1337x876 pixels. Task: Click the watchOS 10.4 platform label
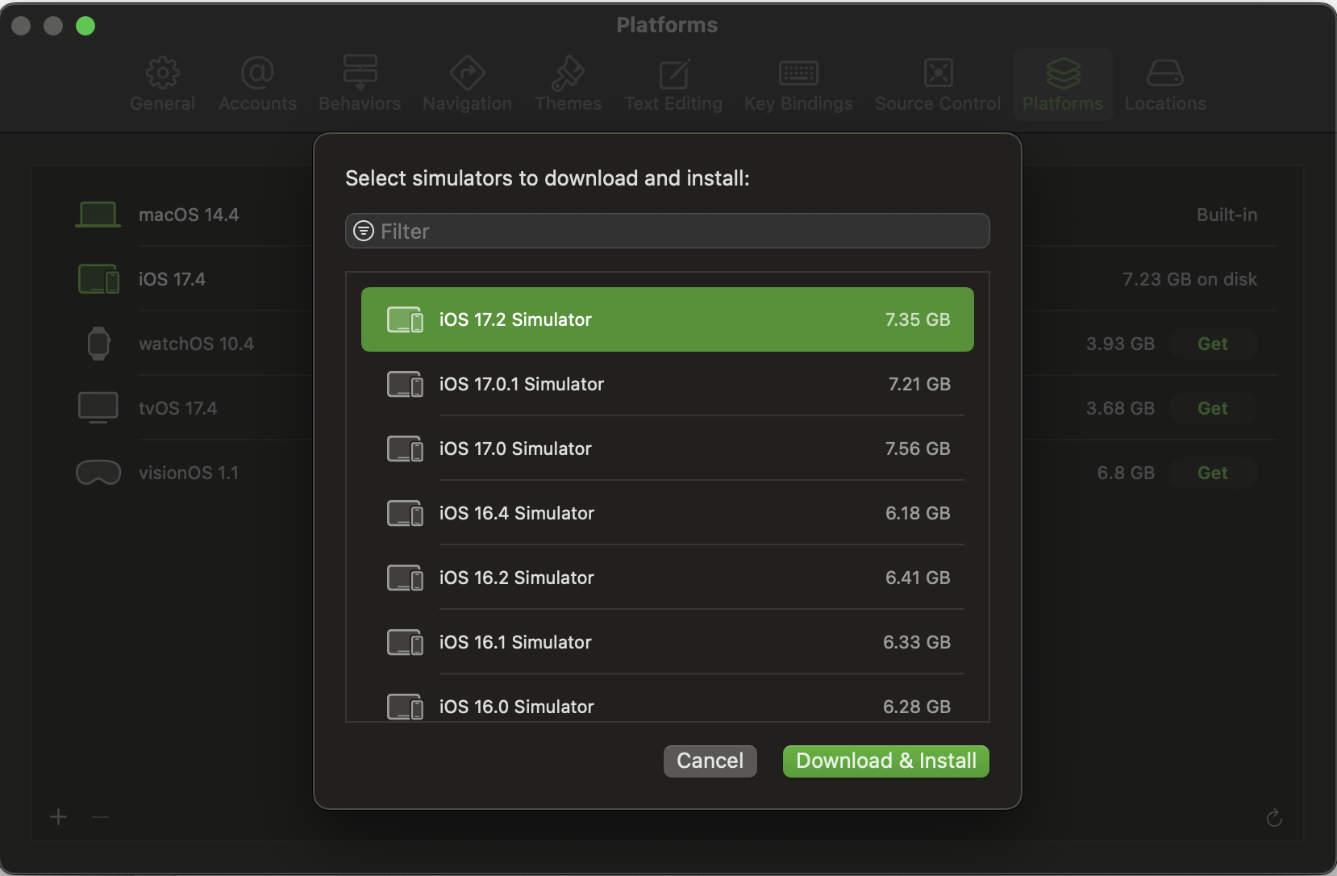196,344
